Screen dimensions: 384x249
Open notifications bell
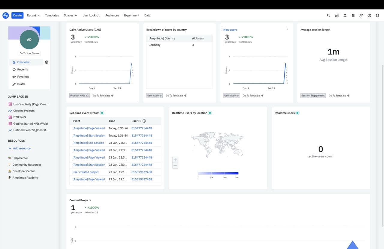click(345, 15)
